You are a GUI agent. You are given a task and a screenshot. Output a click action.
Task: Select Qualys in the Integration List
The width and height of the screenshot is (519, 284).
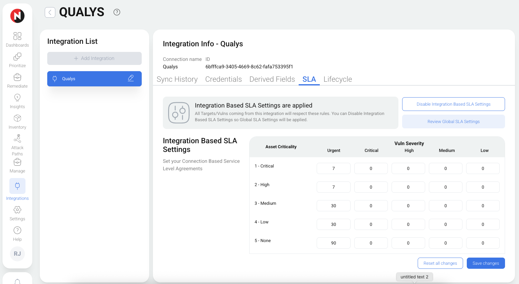click(x=94, y=79)
